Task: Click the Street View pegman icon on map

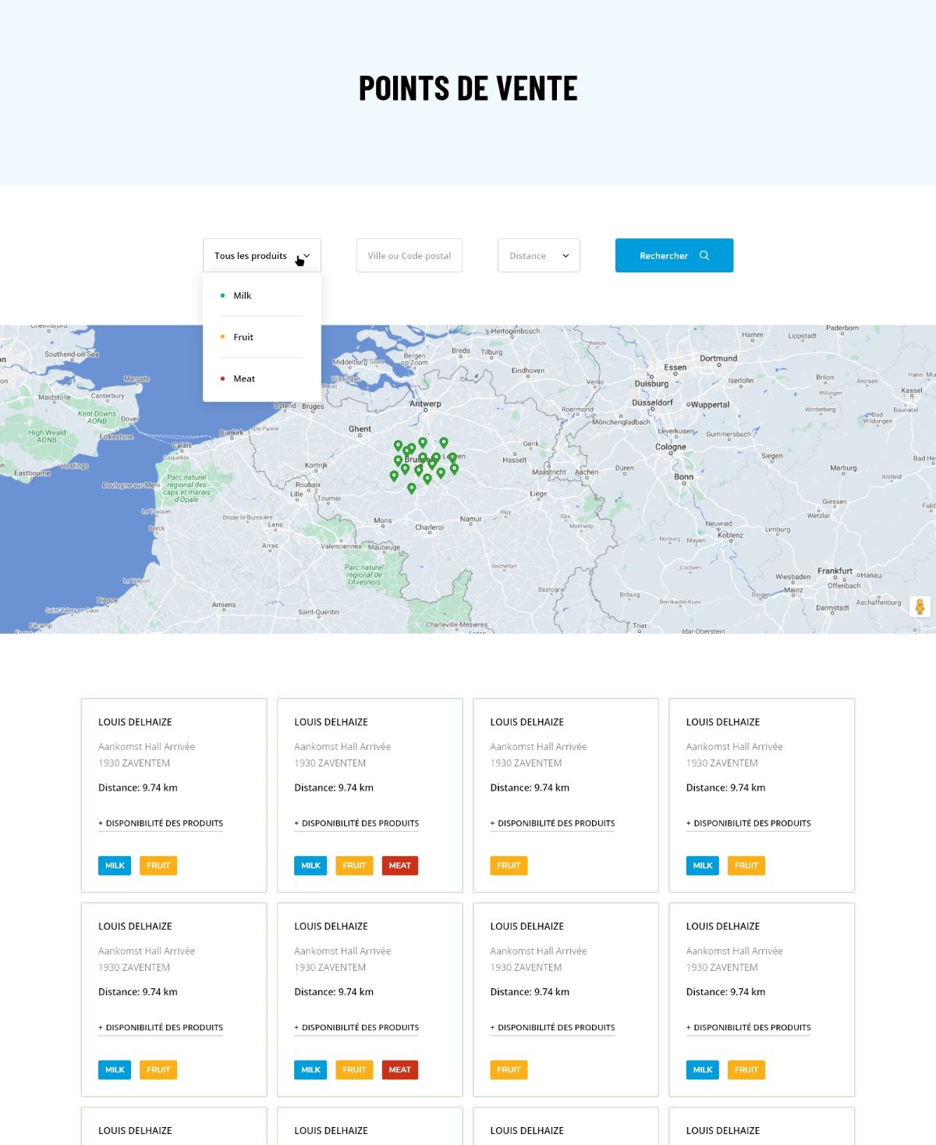Action: tap(920, 606)
